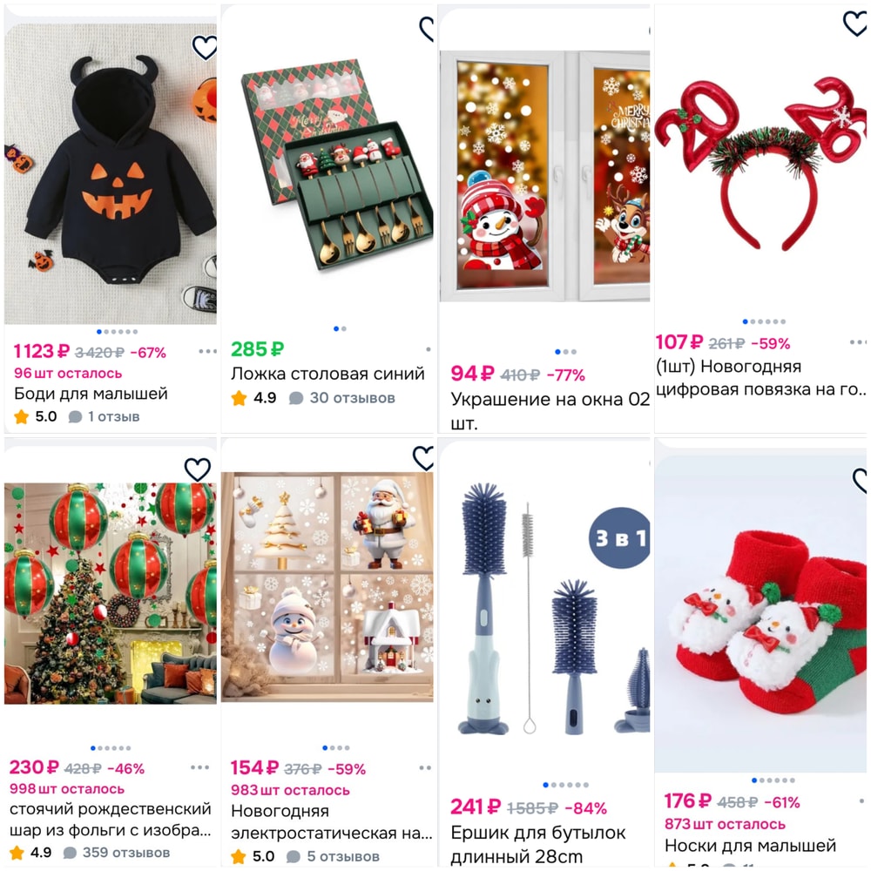
Task: Open Украшение на окна product title
Action: (x=550, y=411)
